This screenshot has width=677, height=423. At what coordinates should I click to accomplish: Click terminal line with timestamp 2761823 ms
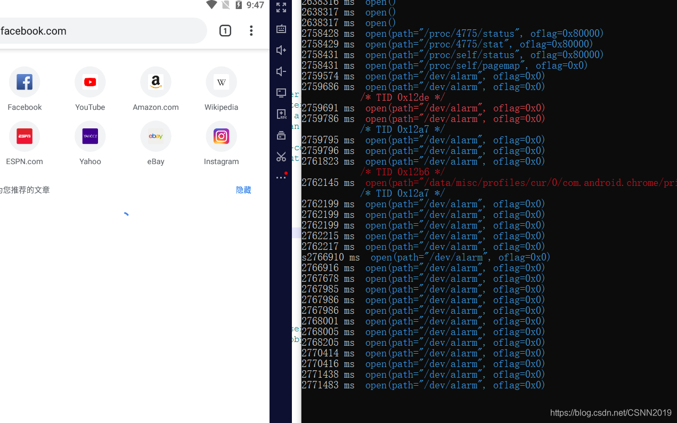click(x=423, y=161)
